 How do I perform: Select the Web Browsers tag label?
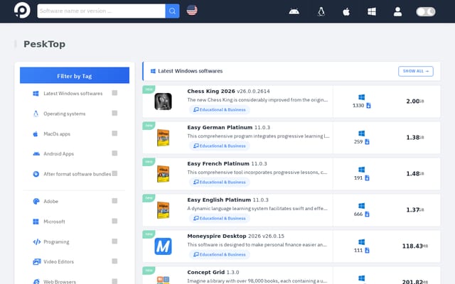click(x=60, y=281)
